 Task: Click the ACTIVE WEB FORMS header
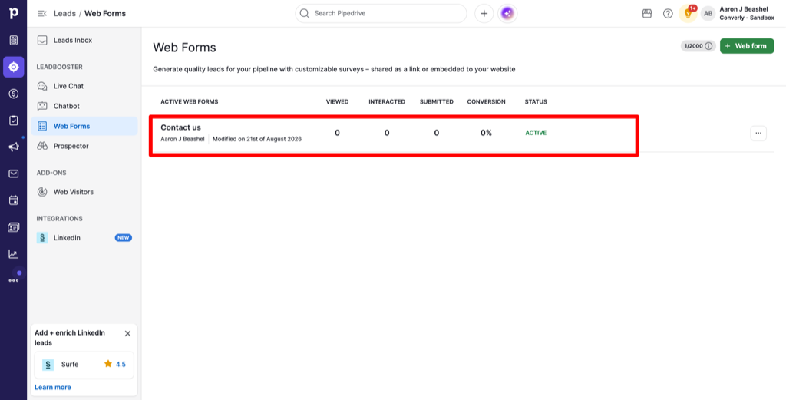(190, 102)
